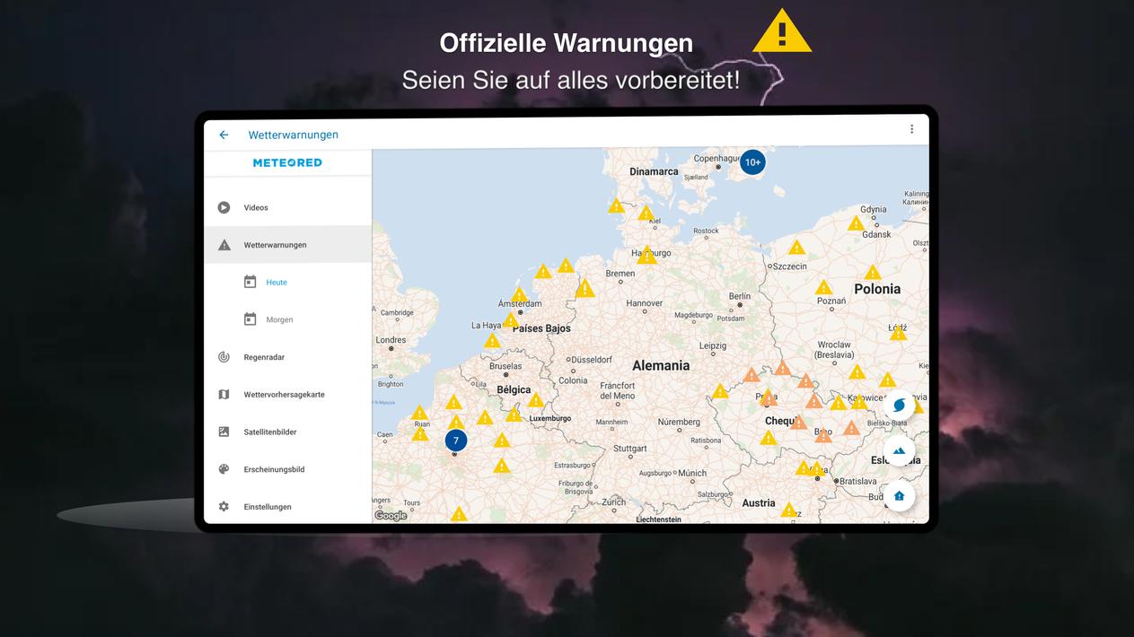Click the Wetterwarnungen warning triangle icon

coord(224,245)
